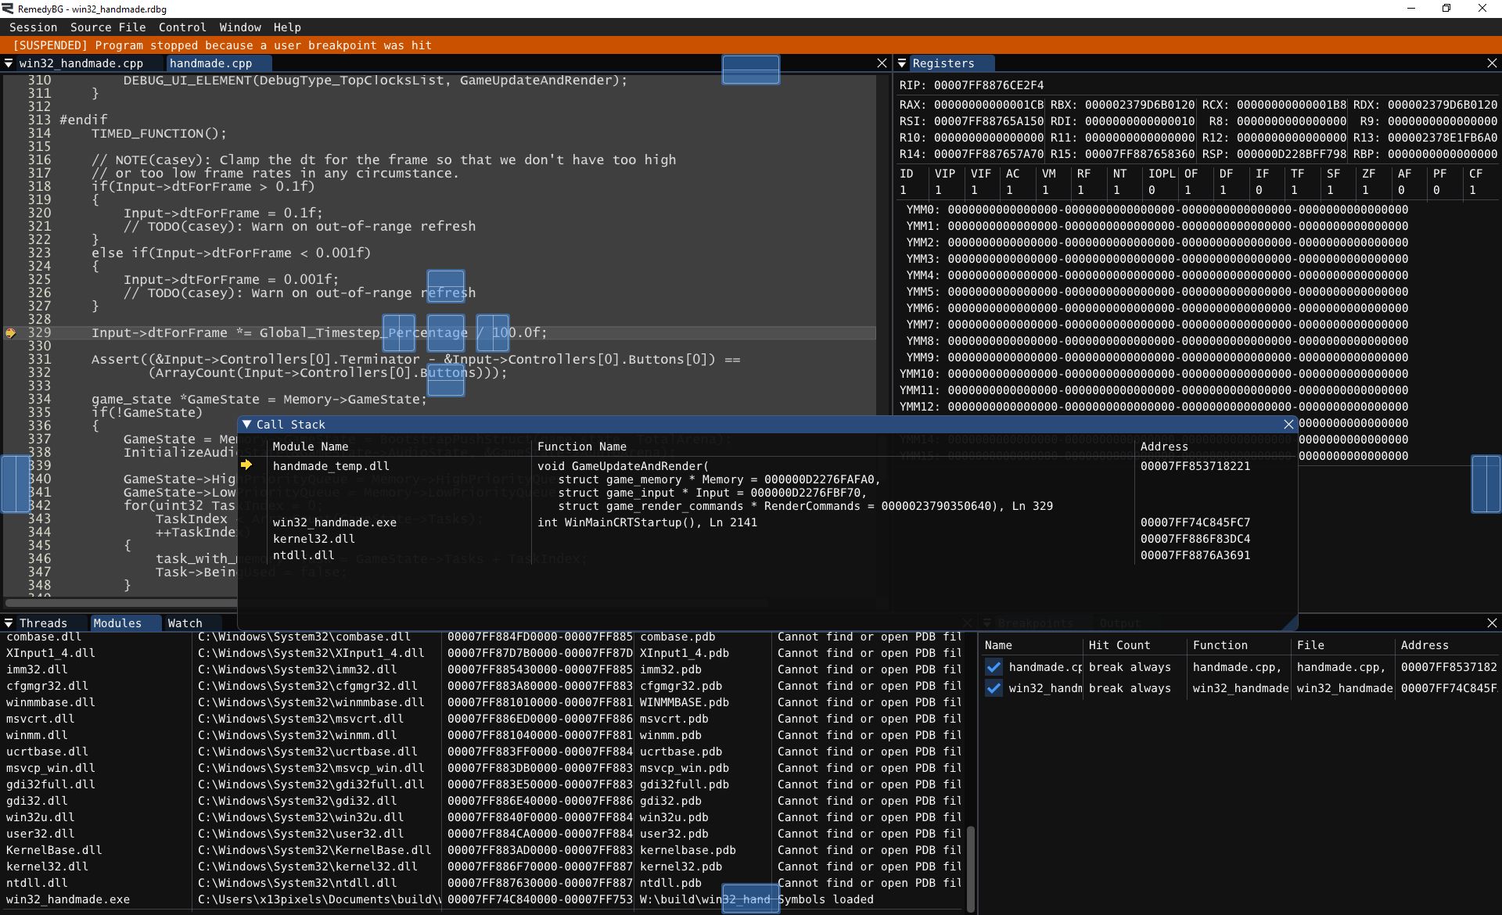Click the current frame arrow in Call Stack
1502x915 pixels.
(248, 464)
